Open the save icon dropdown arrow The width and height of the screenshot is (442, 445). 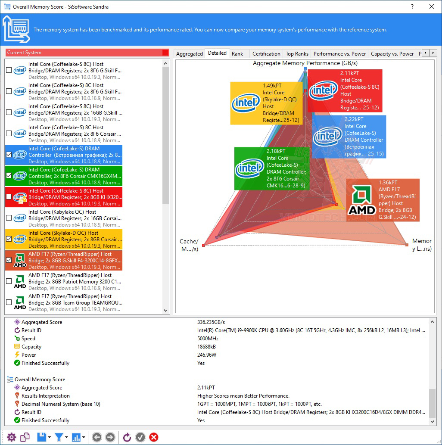click(x=50, y=437)
